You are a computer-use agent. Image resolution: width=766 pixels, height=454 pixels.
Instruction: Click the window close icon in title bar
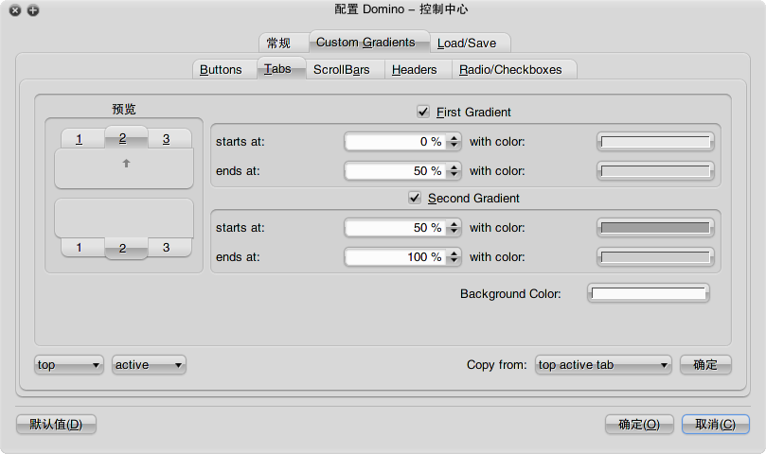coord(15,10)
